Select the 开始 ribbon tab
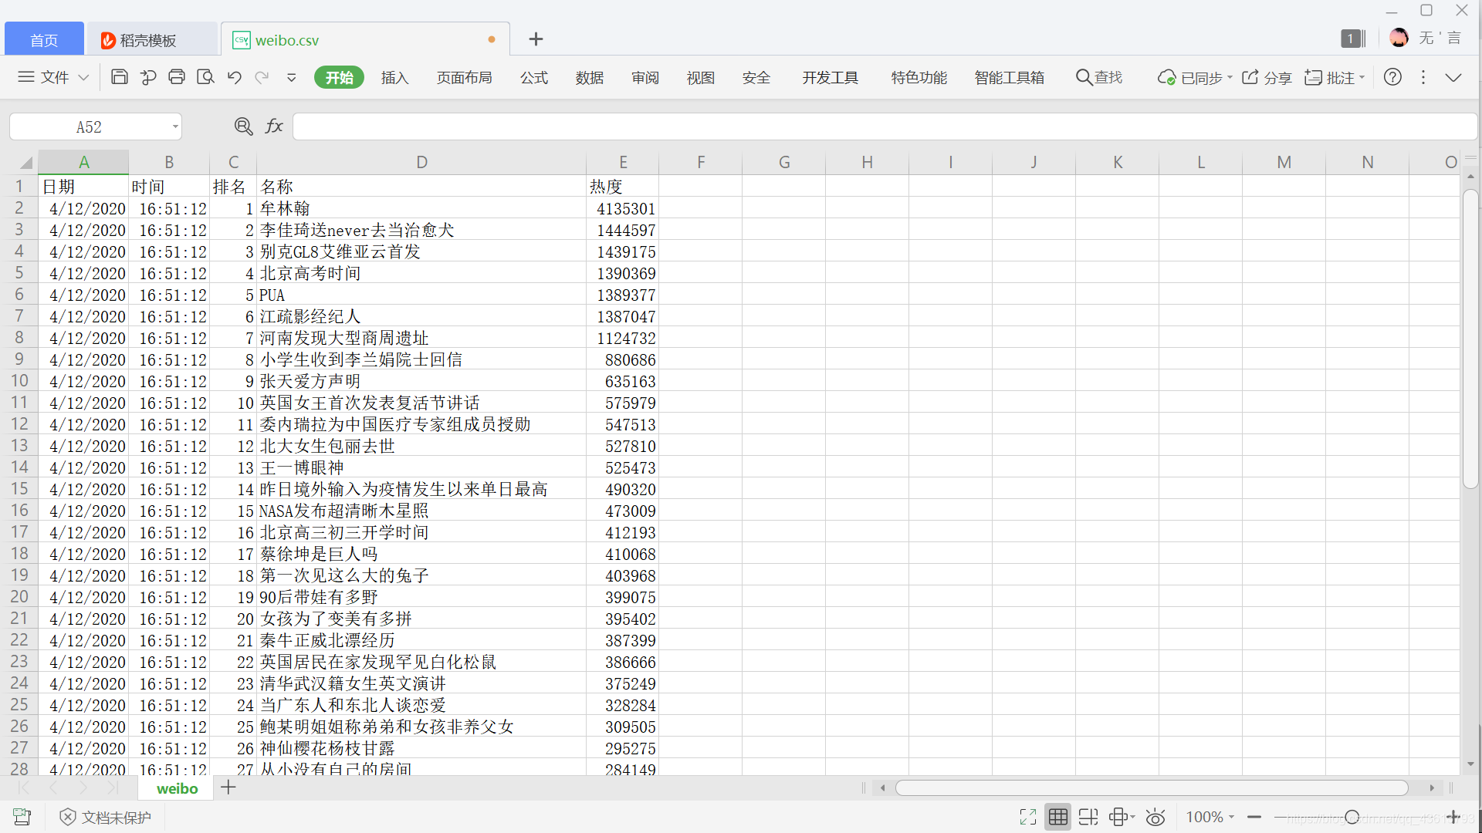The height and width of the screenshot is (833, 1482). [x=339, y=77]
